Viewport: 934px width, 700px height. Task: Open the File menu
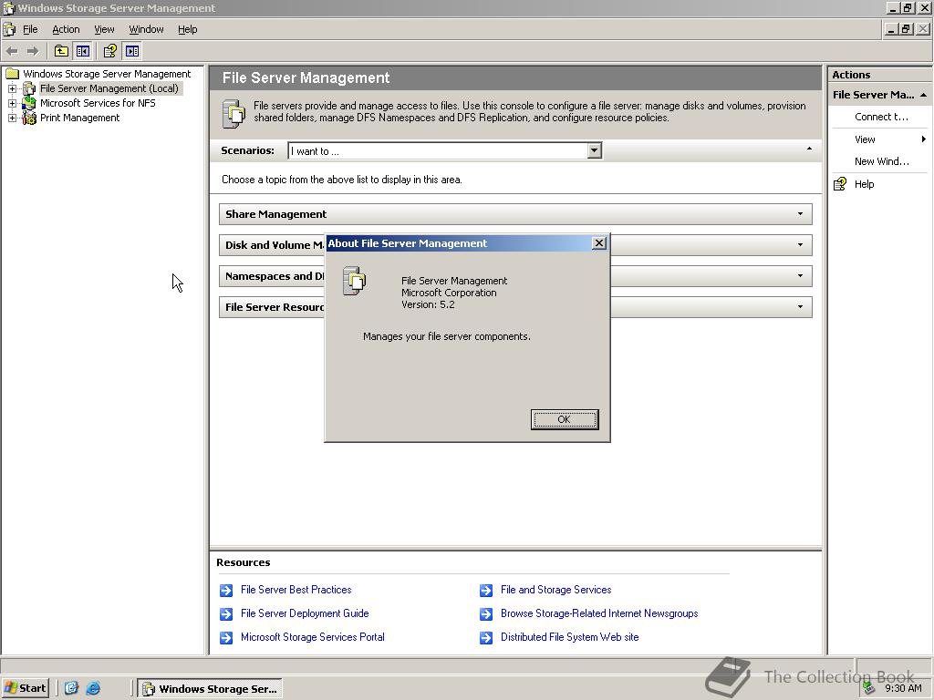click(x=30, y=29)
